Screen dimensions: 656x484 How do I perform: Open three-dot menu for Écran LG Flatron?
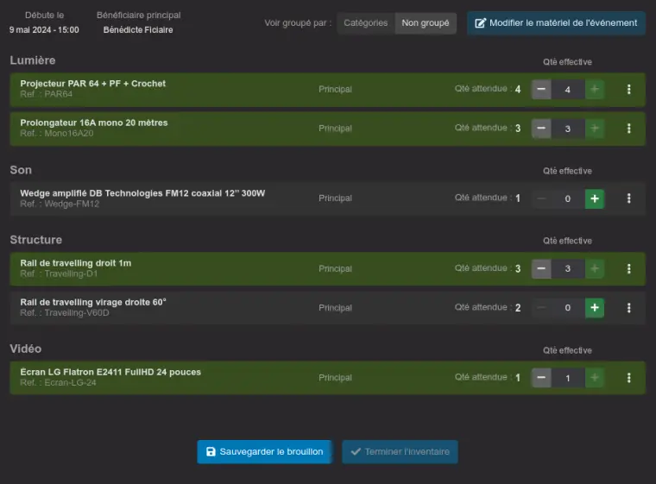click(x=628, y=378)
